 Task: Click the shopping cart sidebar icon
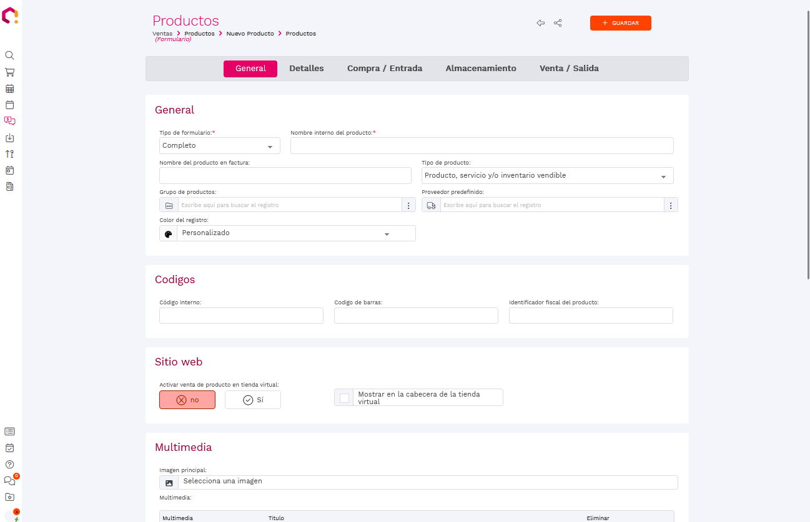(x=9, y=72)
